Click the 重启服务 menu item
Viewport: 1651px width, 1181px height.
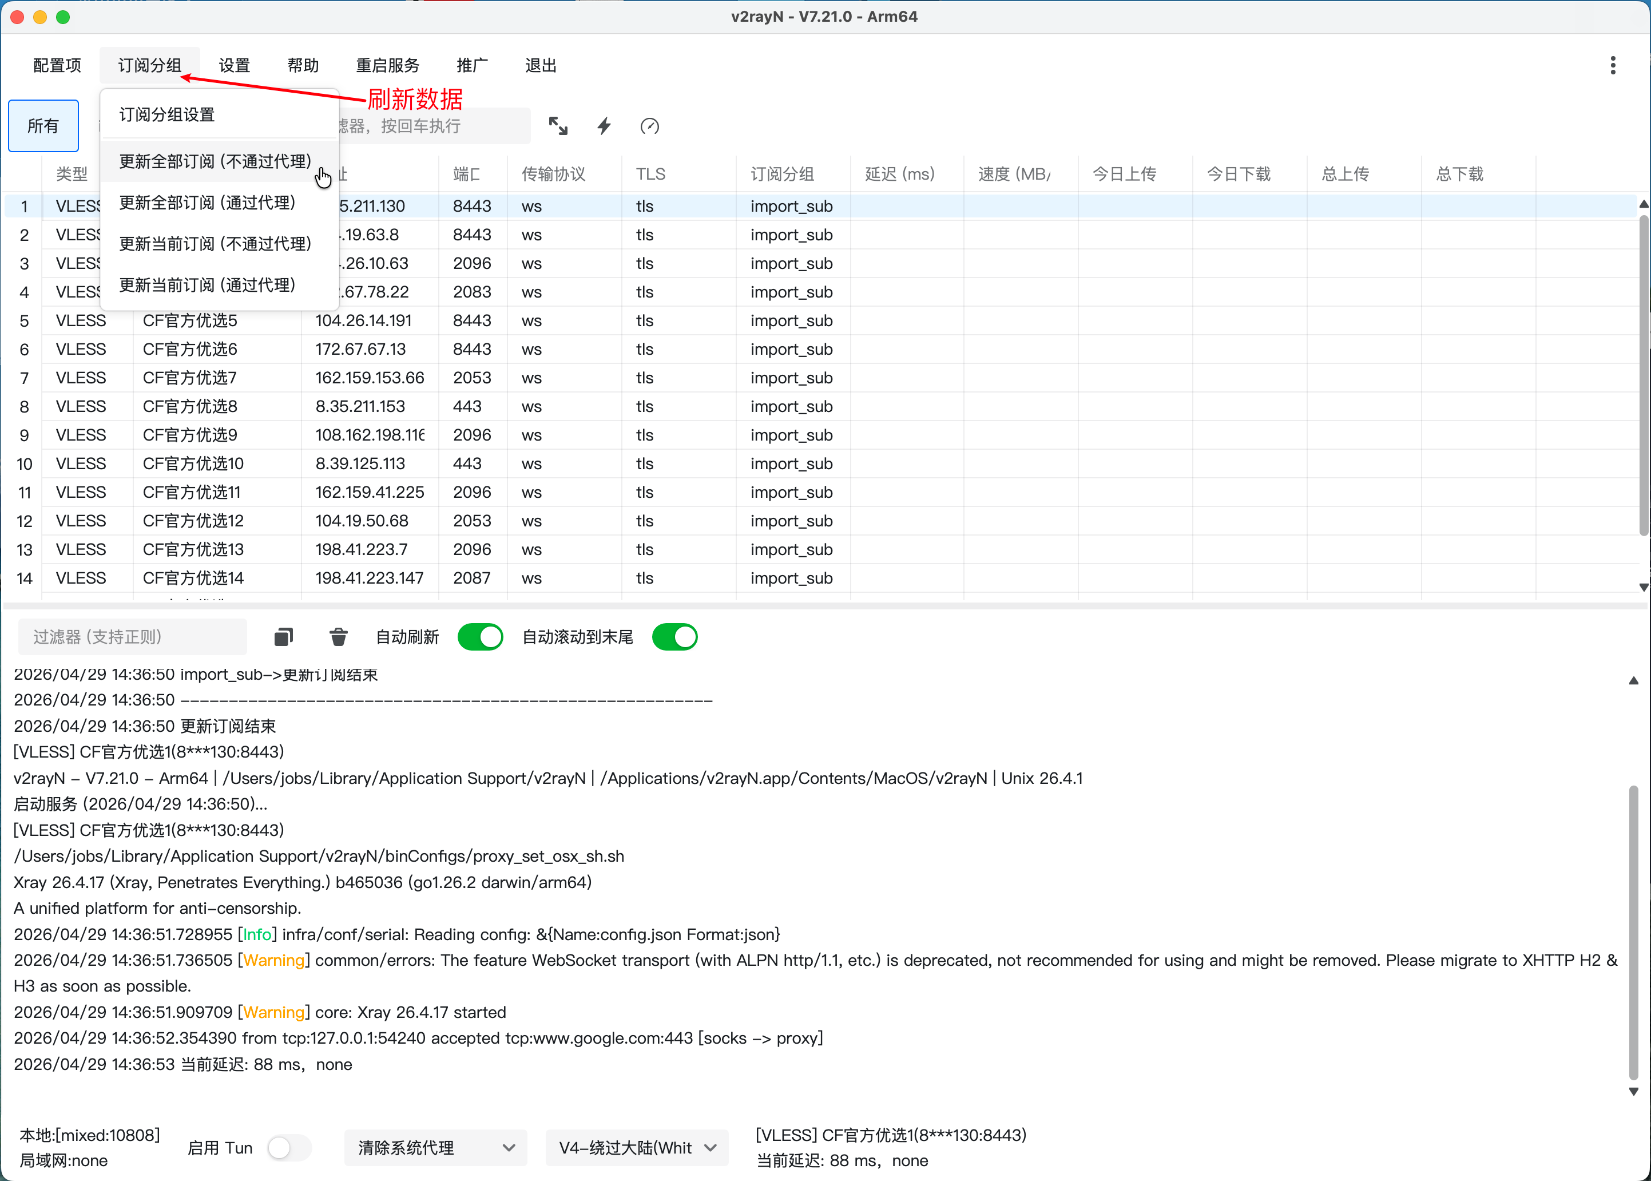click(387, 65)
